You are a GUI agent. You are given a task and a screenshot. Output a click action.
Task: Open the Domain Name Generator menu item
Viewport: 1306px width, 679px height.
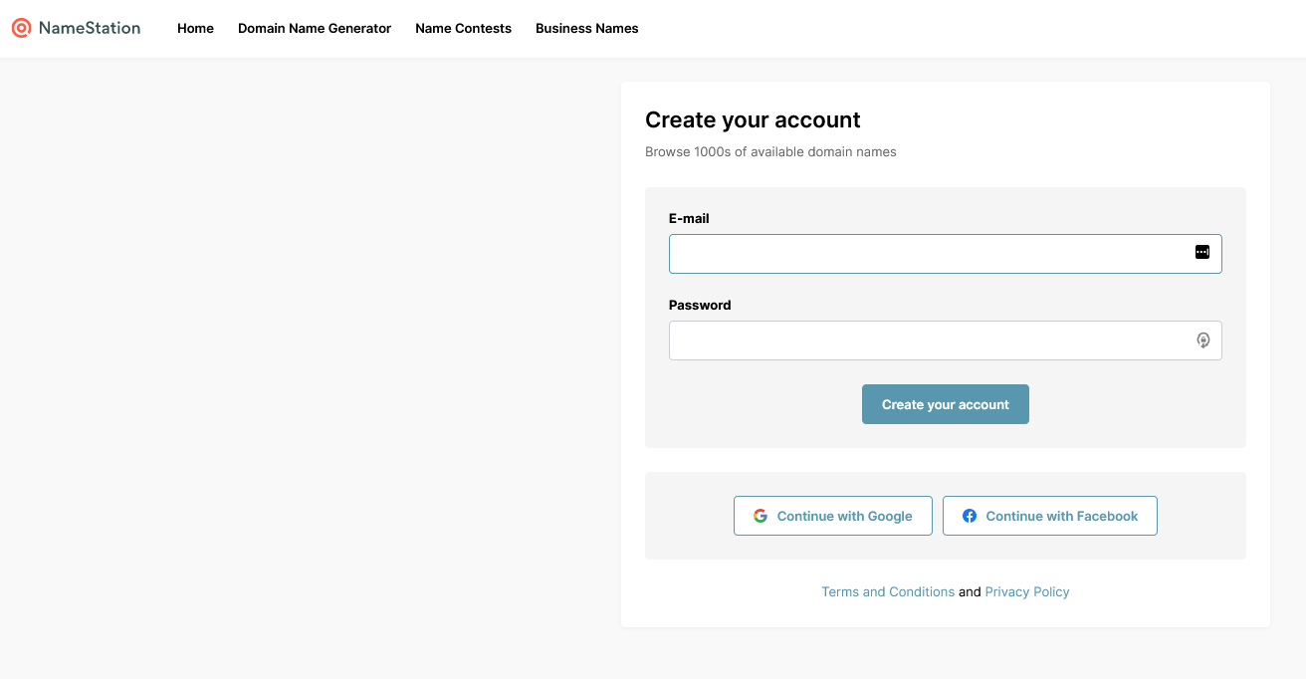[315, 28]
